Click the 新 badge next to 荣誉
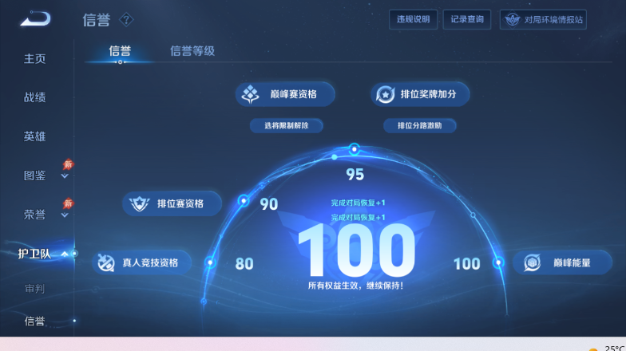The image size is (626, 351). (69, 203)
